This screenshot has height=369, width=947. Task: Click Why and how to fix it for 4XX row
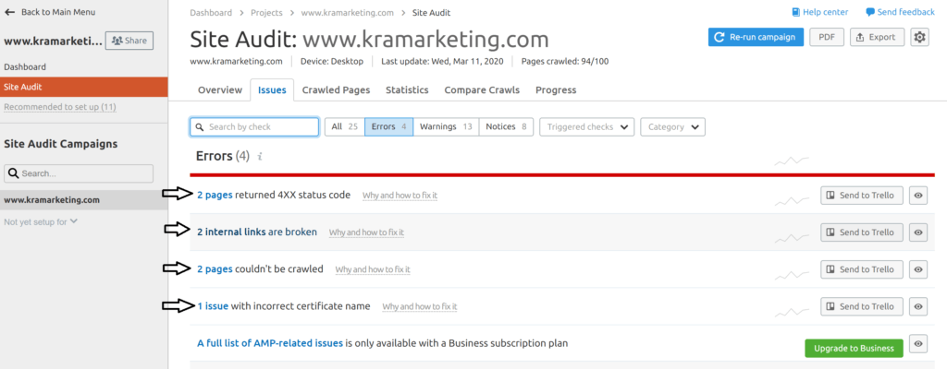[x=400, y=196]
